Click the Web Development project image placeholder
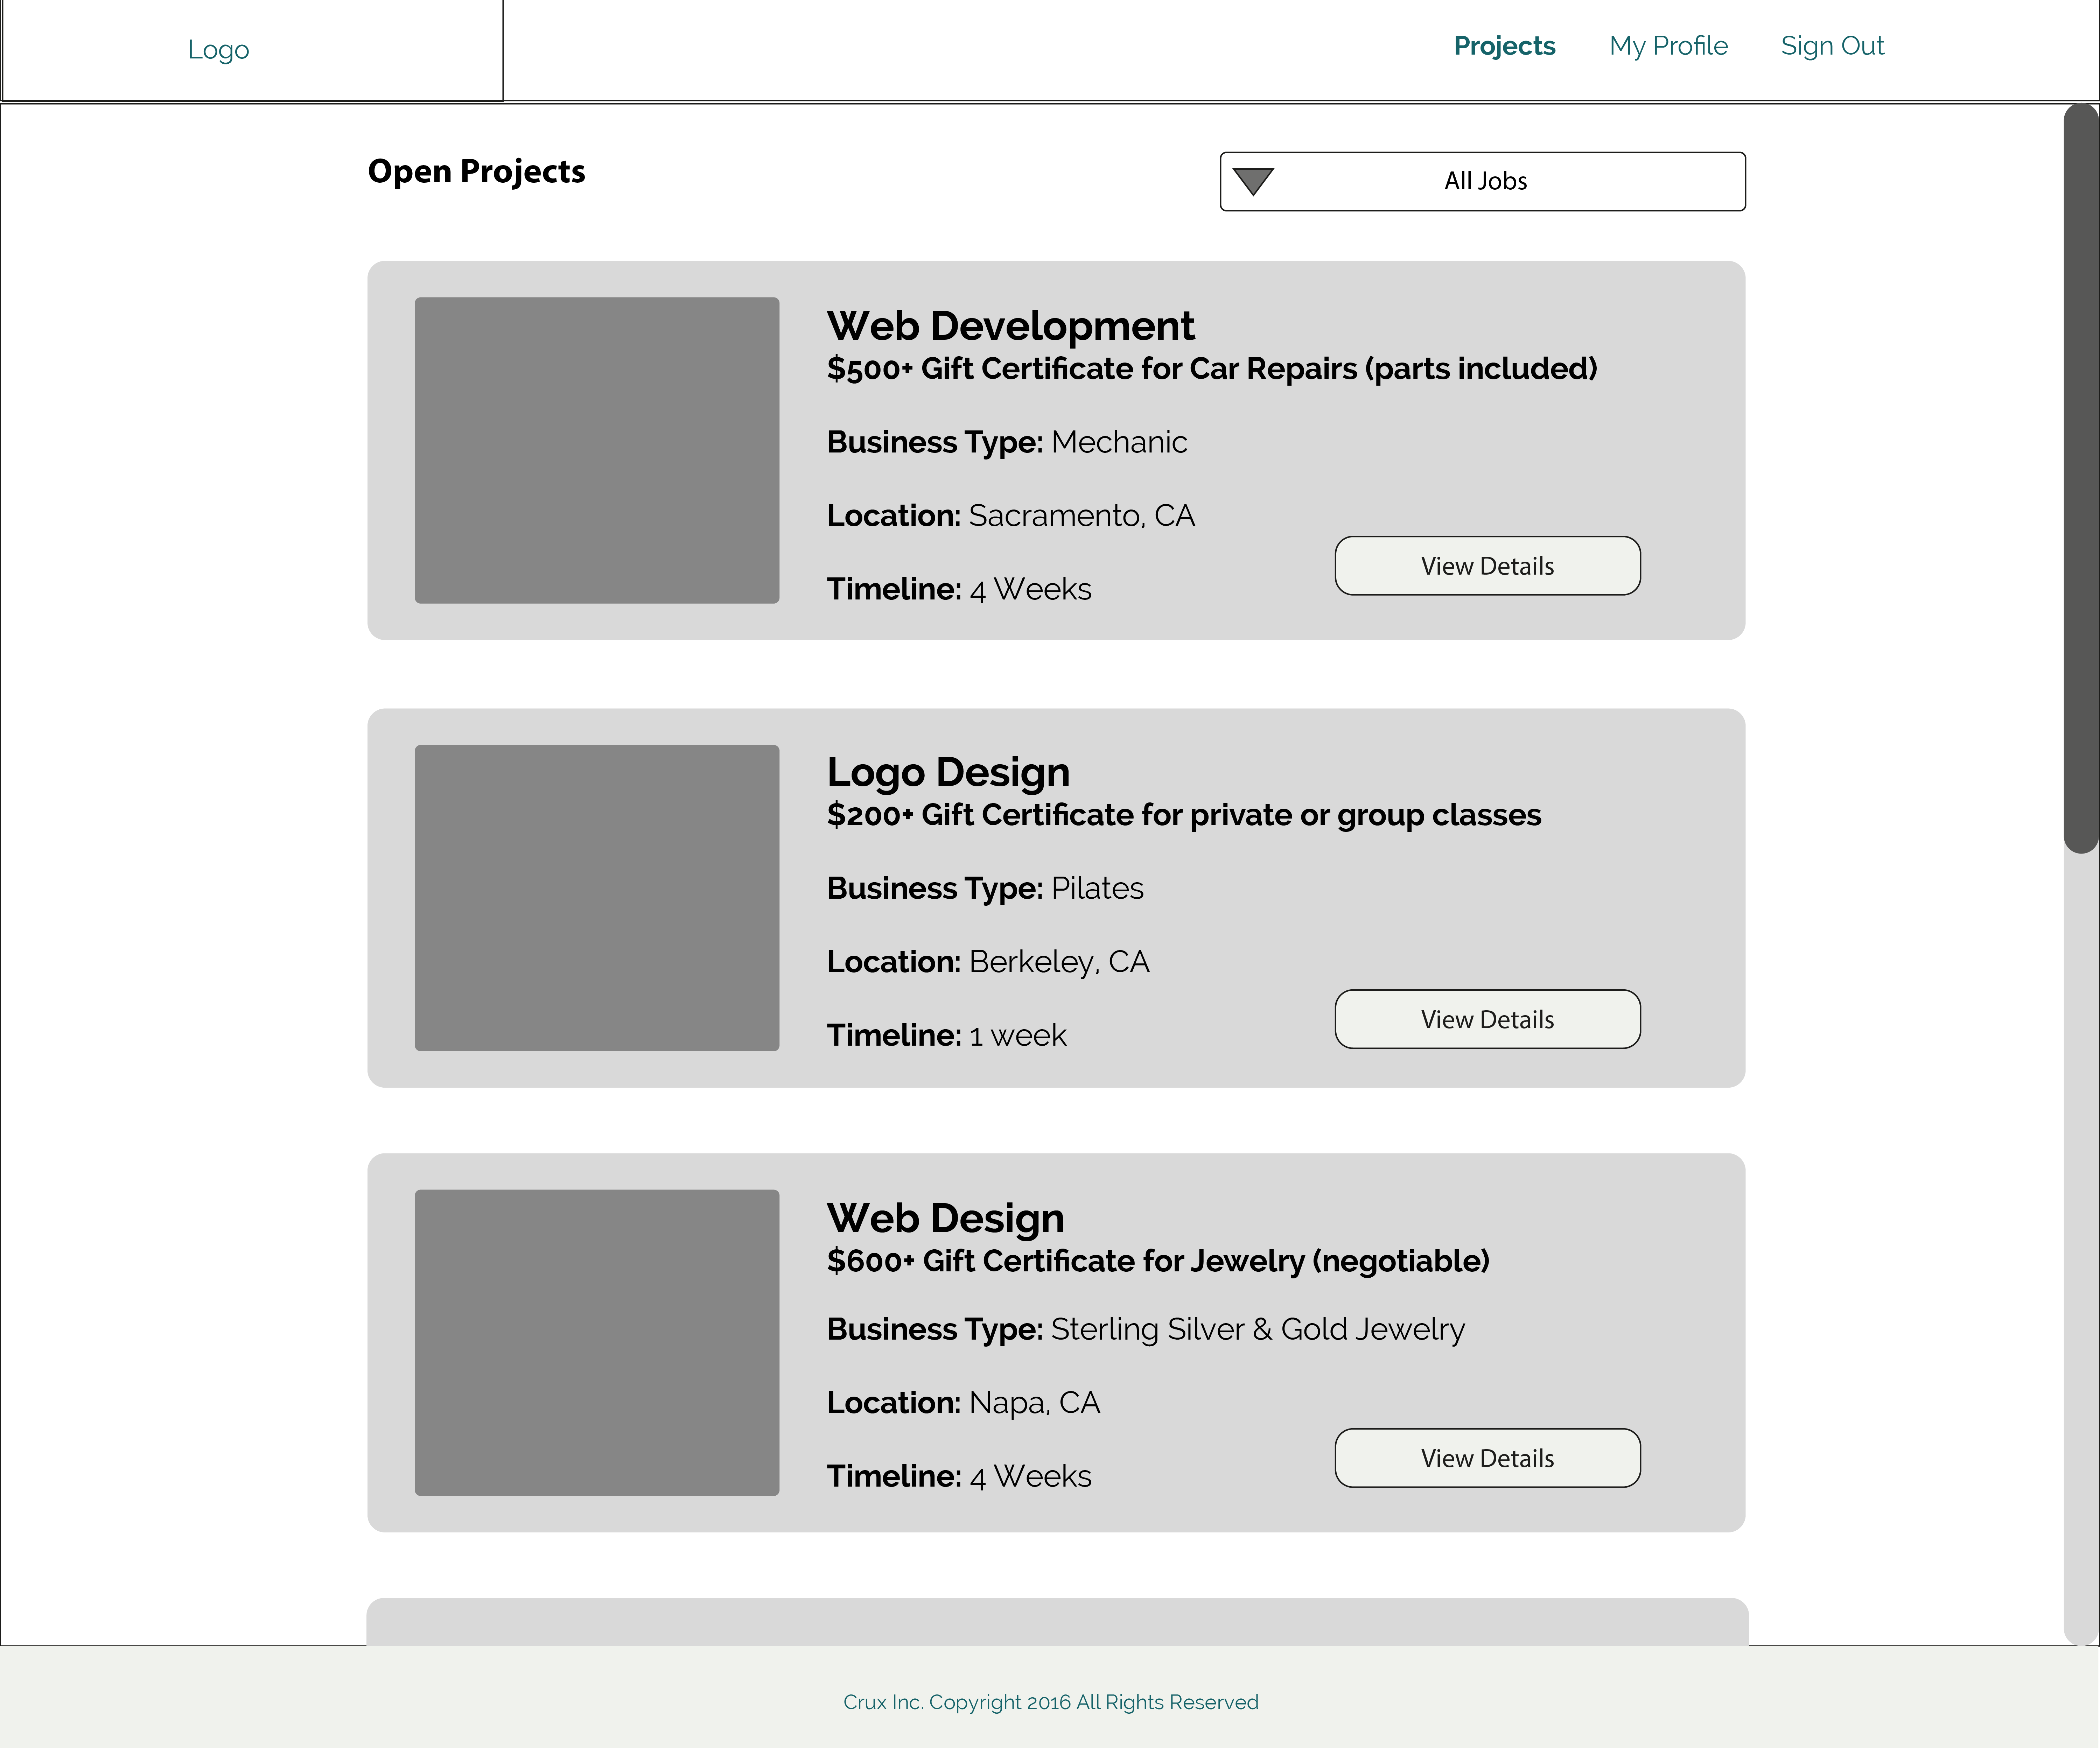The width and height of the screenshot is (2100, 1748). 597,450
